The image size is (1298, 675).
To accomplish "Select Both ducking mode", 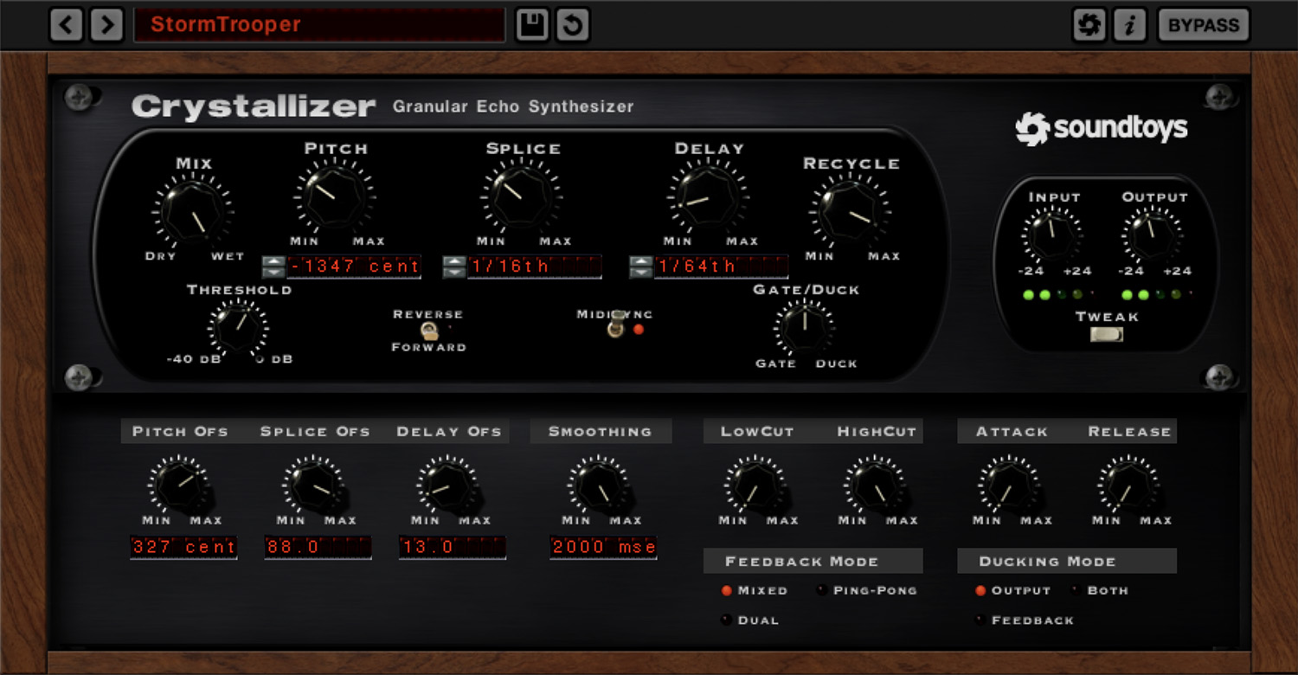I will click(x=1100, y=591).
